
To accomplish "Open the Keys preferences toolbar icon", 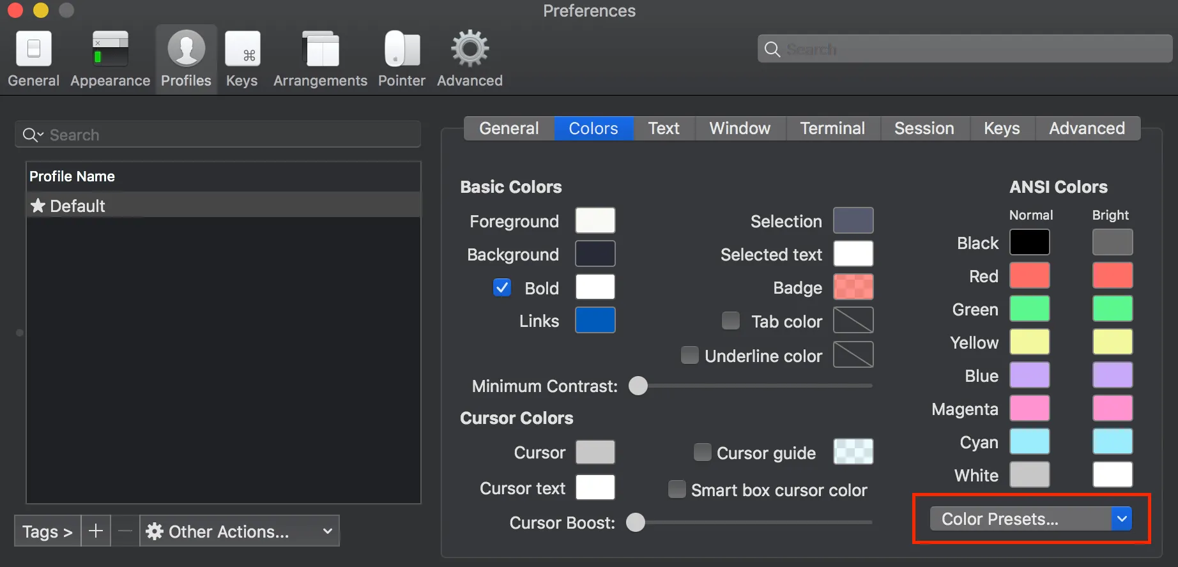I will (x=242, y=49).
